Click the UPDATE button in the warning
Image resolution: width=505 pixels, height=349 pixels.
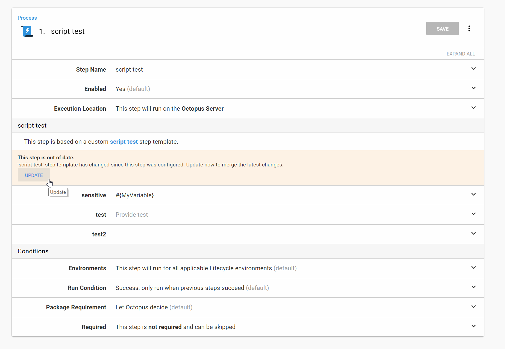(x=34, y=175)
